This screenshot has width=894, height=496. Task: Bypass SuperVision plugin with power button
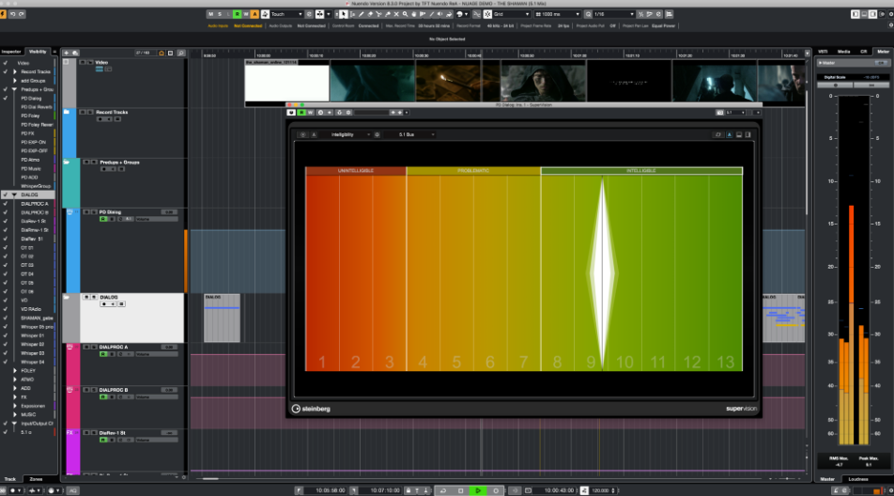(x=291, y=113)
